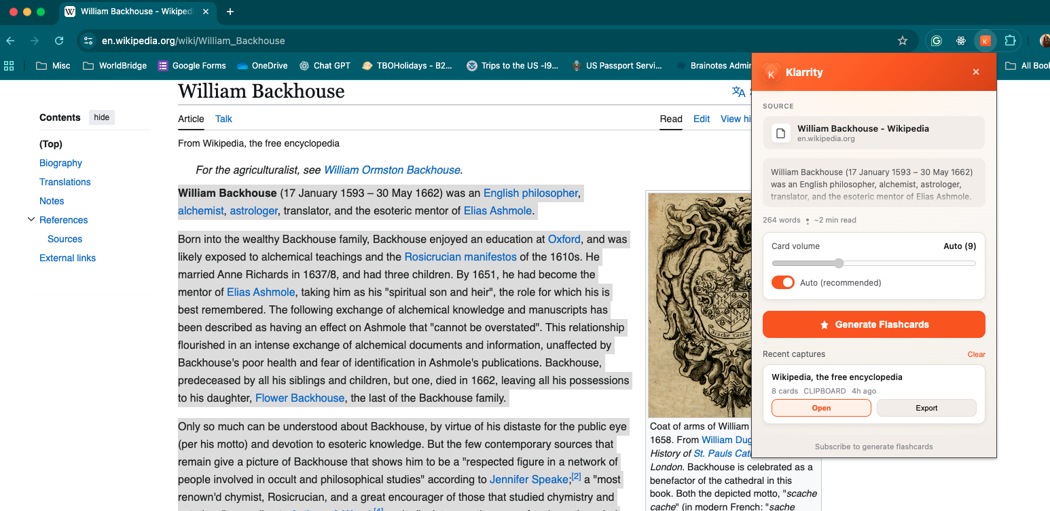Follow the Flower Backhouse link
The height and width of the screenshot is (511, 1050).
click(x=300, y=398)
